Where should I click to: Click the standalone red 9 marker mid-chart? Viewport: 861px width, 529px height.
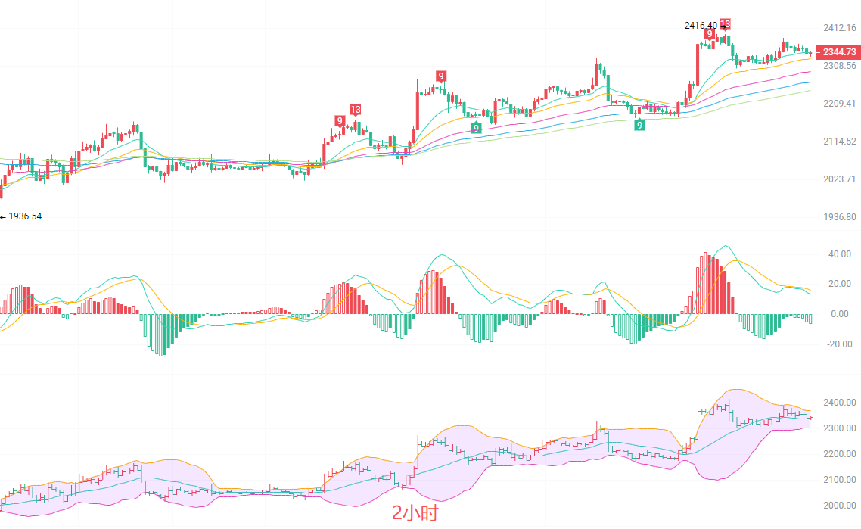tap(440, 76)
